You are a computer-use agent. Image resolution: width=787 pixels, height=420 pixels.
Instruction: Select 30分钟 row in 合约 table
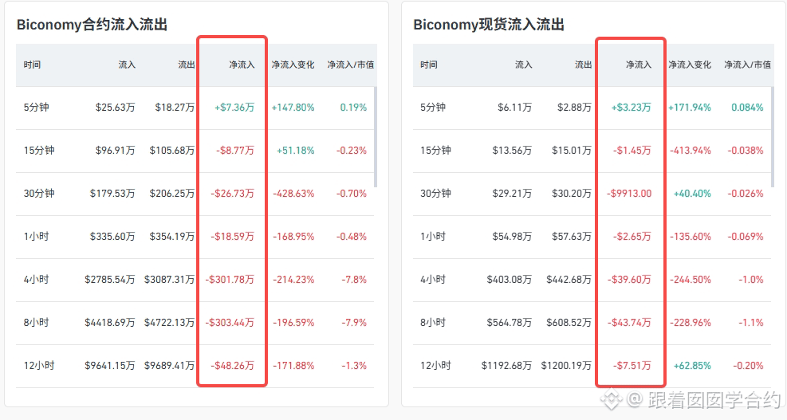click(x=195, y=194)
